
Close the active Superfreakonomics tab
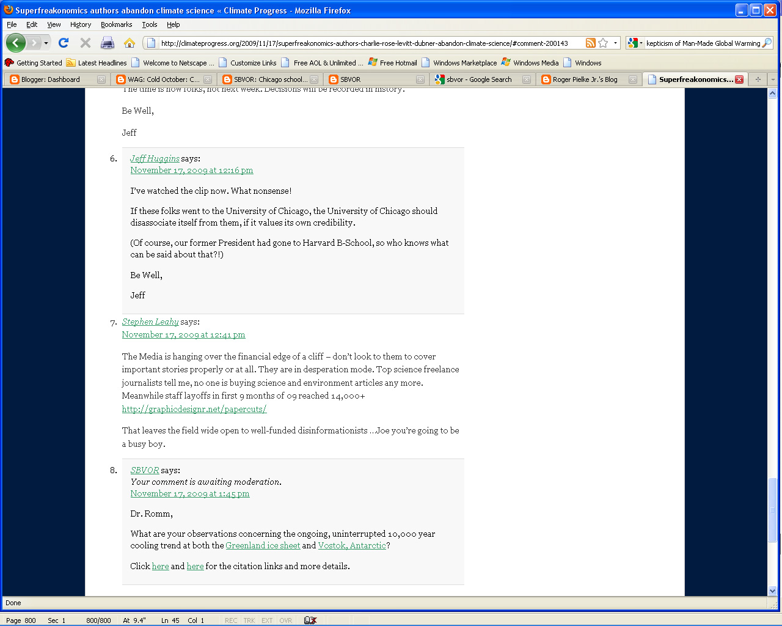coord(739,79)
